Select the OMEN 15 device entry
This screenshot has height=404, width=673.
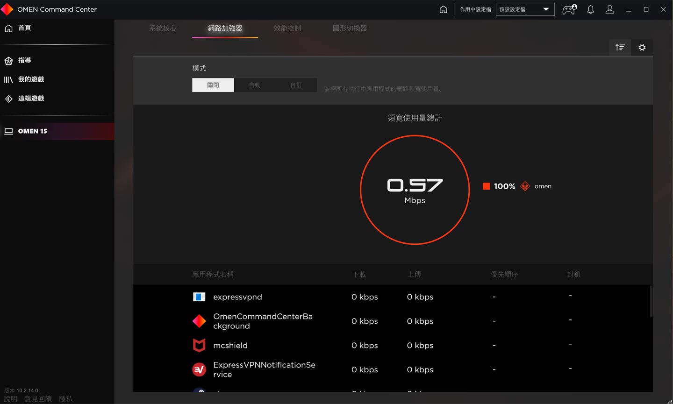pyautogui.click(x=57, y=131)
